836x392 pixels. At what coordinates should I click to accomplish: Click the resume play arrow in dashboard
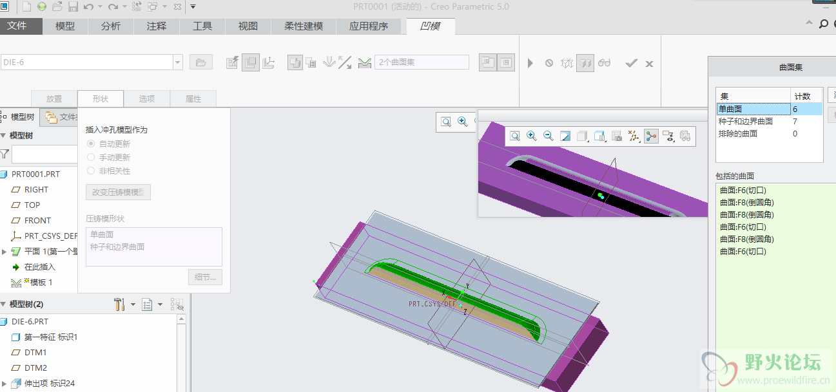coord(530,63)
